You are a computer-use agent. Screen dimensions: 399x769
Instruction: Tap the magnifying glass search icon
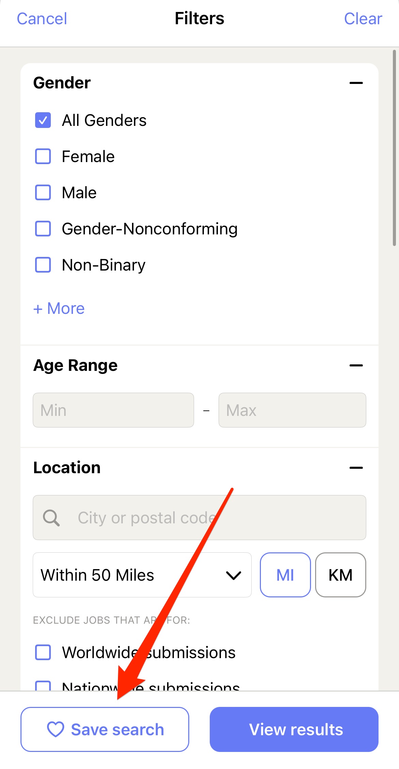tap(51, 518)
